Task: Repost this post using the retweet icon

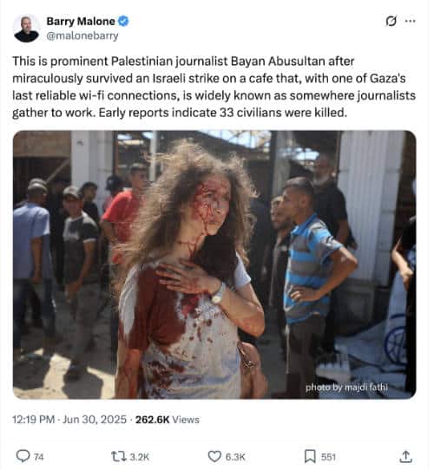Action: pos(119,456)
